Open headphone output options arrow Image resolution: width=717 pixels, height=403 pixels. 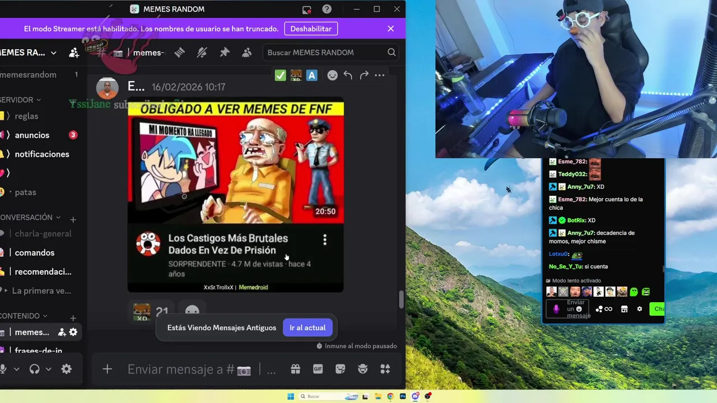coord(48,369)
